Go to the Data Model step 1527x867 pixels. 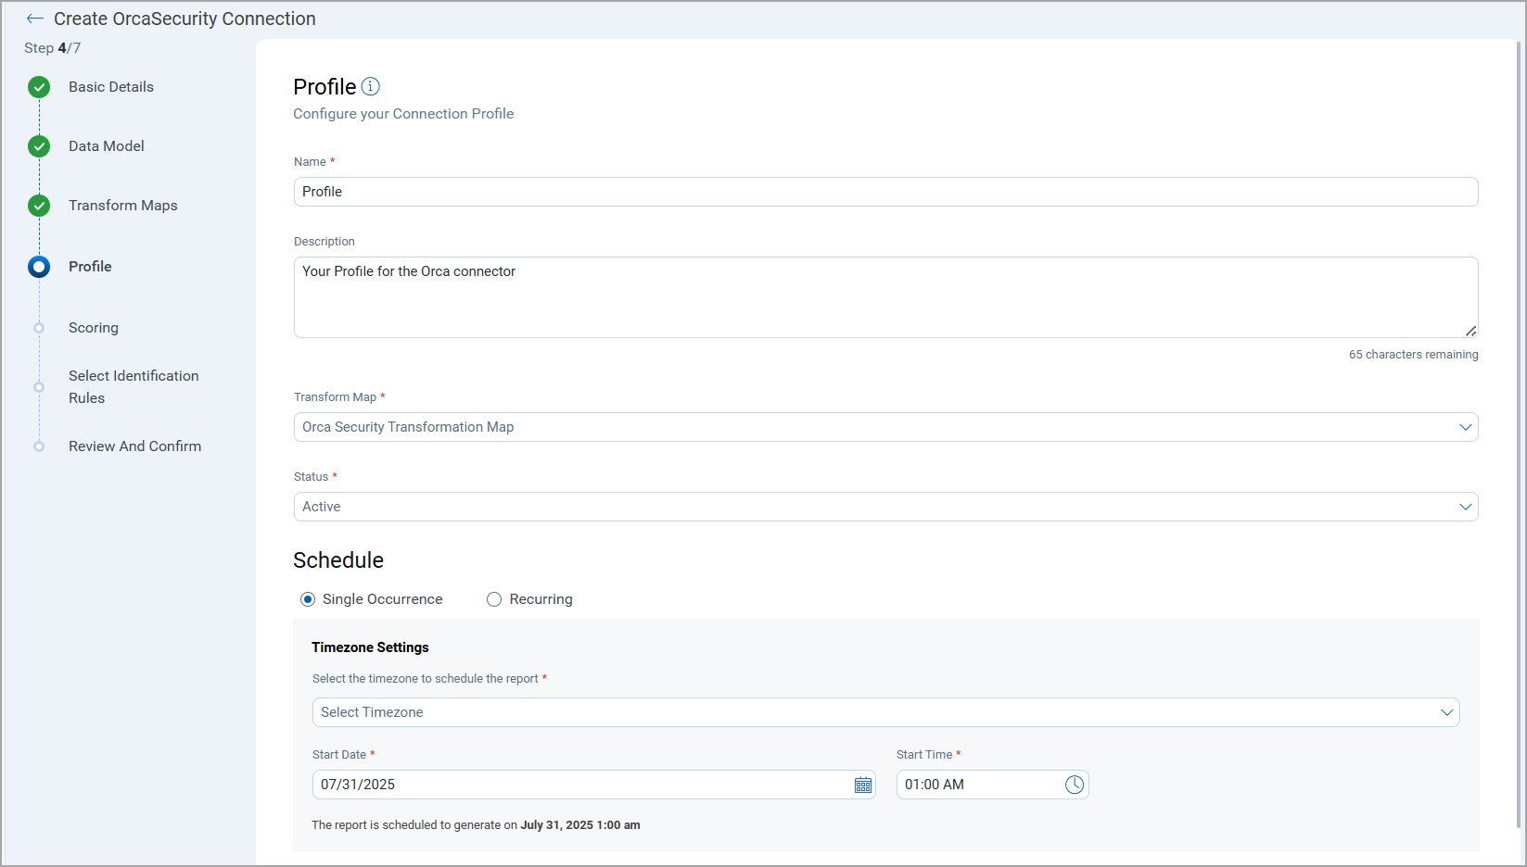107,146
